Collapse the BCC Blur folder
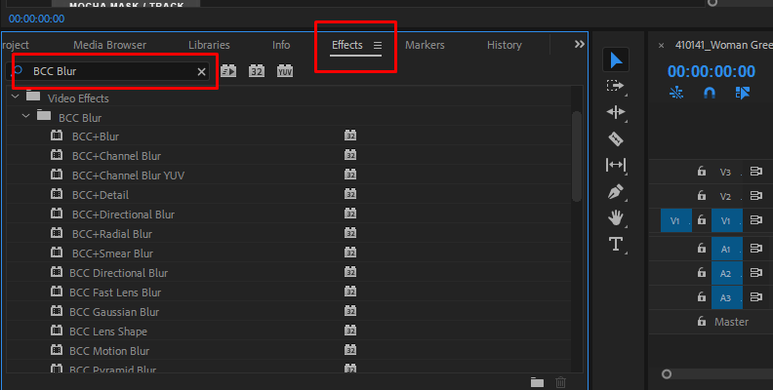Image resolution: width=773 pixels, height=390 pixels. click(26, 116)
